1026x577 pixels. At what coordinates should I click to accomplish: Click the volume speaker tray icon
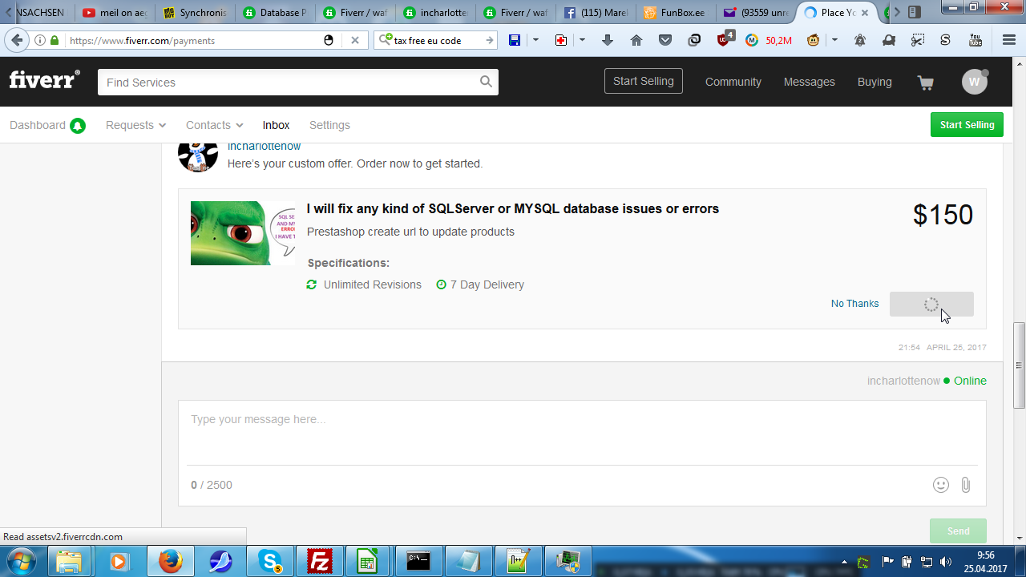click(x=946, y=562)
